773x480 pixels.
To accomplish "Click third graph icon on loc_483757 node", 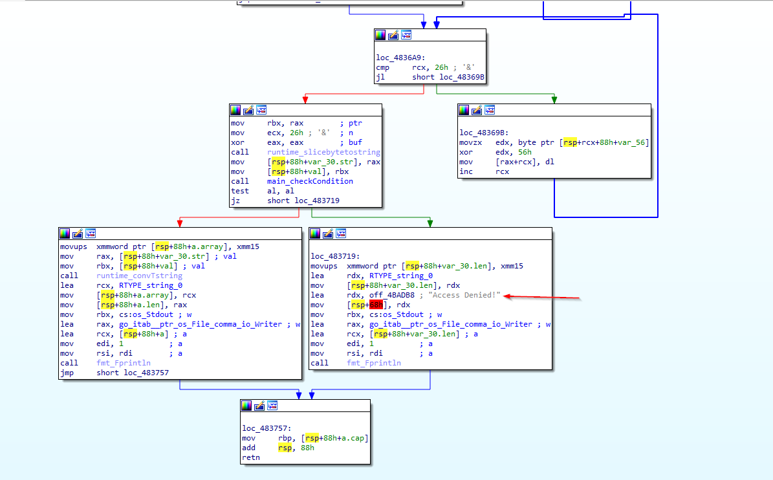I will (272, 406).
